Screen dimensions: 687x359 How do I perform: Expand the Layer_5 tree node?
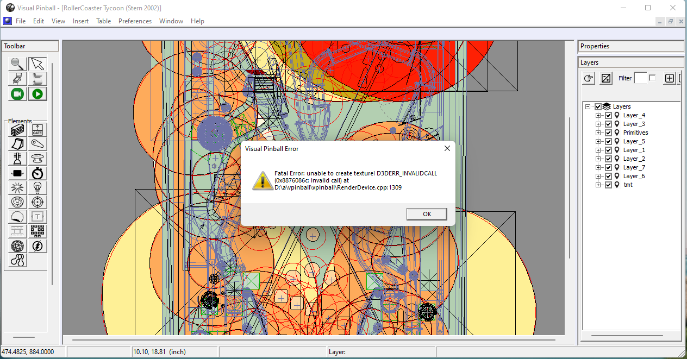click(x=598, y=141)
